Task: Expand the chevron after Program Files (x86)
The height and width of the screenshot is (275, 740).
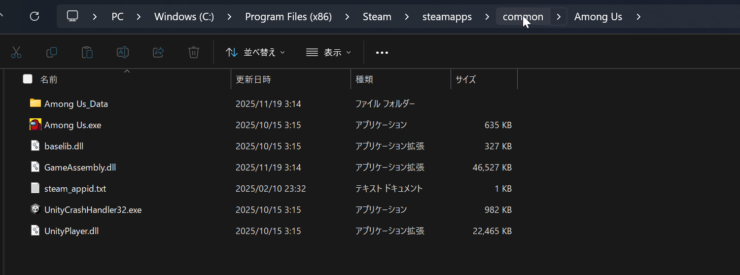Action: coord(347,17)
